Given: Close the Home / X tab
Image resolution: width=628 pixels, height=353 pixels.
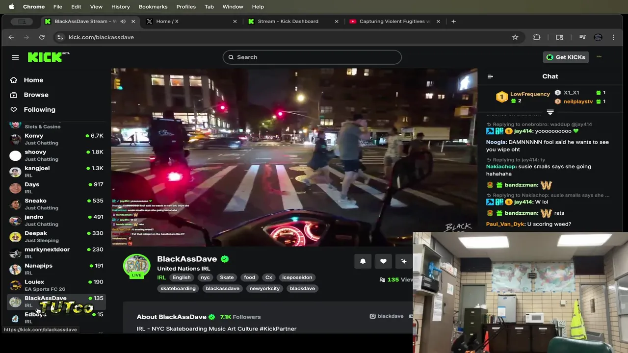Looking at the screenshot, I should tap(235, 22).
